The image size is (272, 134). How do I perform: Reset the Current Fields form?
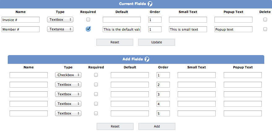click(x=115, y=42)
